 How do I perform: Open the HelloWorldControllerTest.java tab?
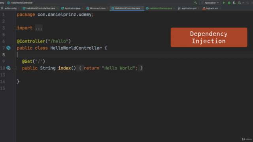click(40, 8)
